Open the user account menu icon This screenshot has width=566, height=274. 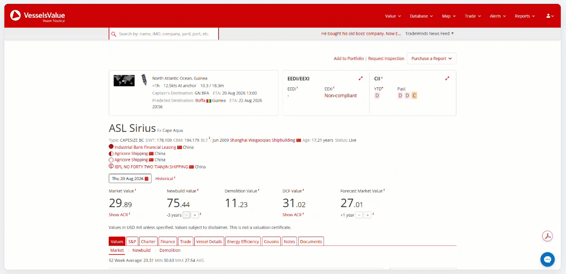click(550, 16)
